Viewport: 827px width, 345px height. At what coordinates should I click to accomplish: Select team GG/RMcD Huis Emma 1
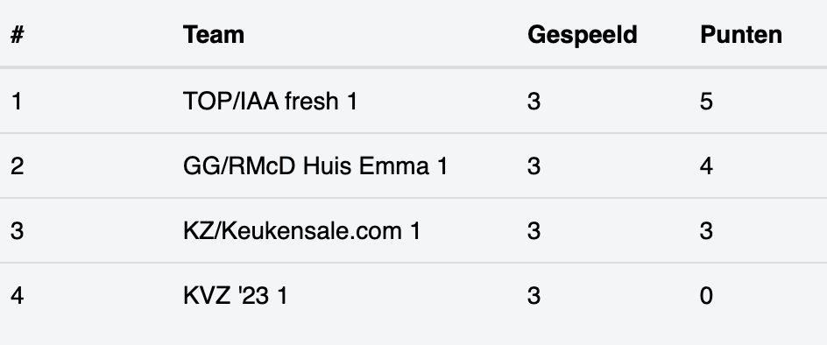pyautogui.click(x=315, y=166)
